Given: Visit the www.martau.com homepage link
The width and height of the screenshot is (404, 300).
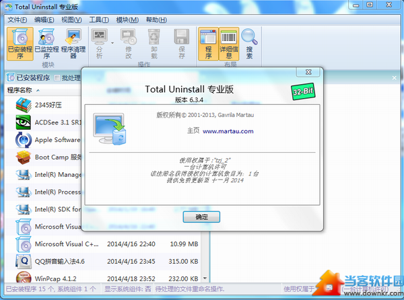Looking at the screenshot, I should coord(228,131).
